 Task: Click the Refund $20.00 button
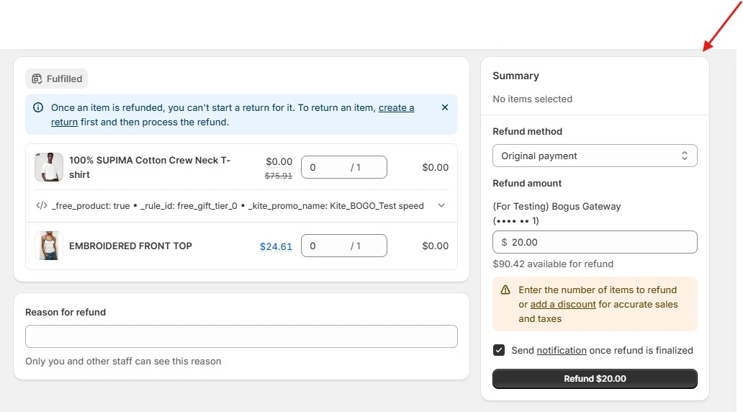pos(595,379)
